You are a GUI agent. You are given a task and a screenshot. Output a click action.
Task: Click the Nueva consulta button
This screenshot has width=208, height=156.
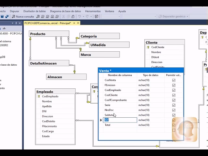point(23,17)
